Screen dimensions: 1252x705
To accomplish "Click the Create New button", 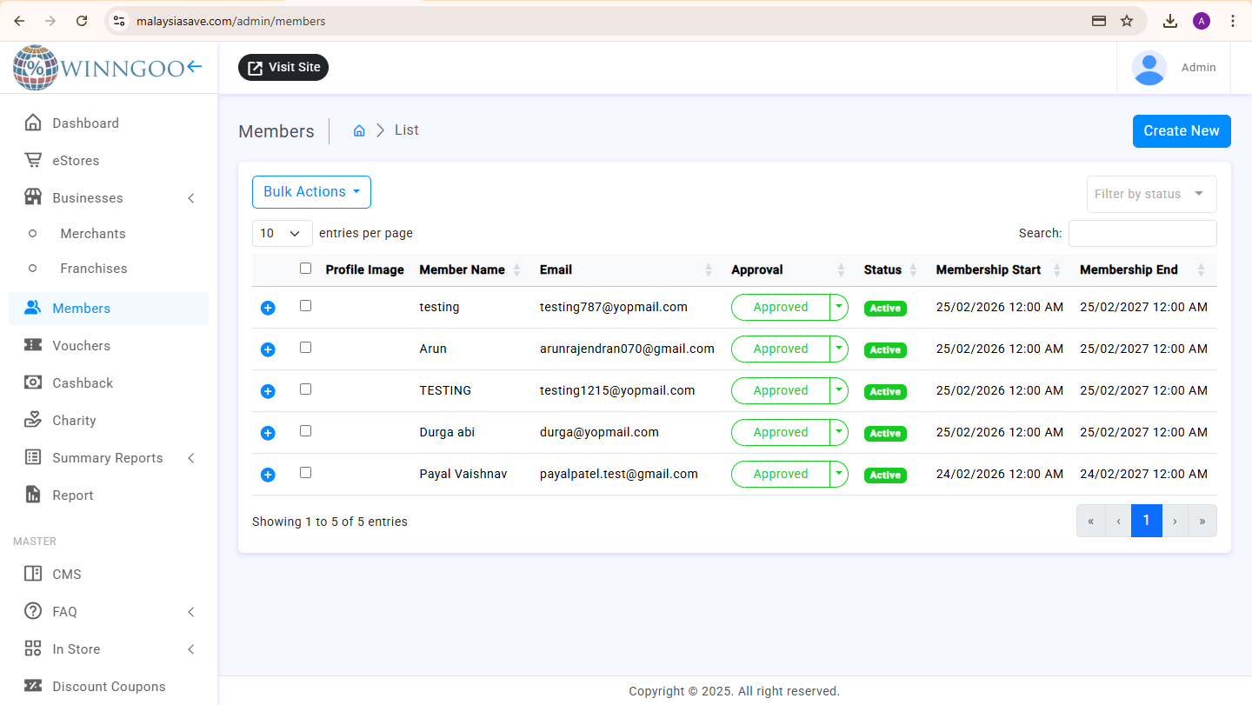I will pos(1182,131).
